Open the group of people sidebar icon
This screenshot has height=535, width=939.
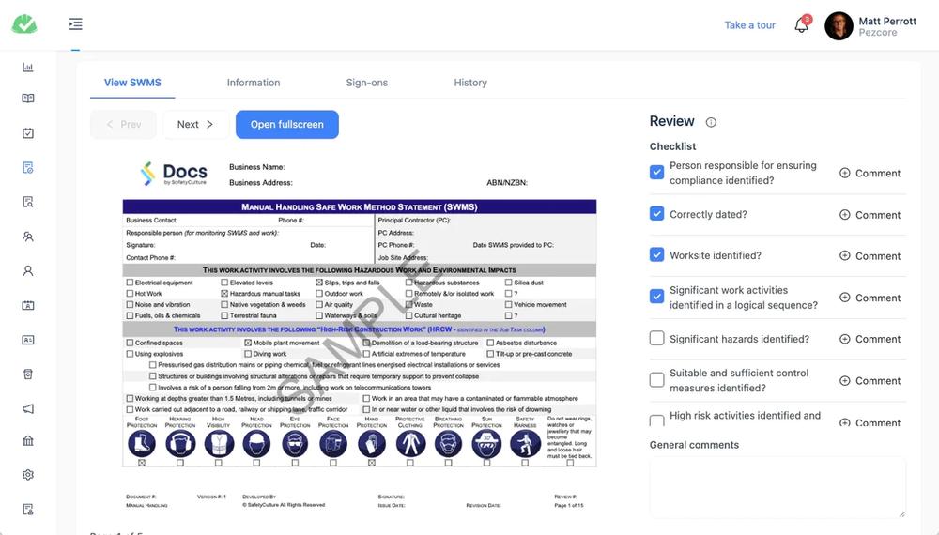click(x=27, y=237)
